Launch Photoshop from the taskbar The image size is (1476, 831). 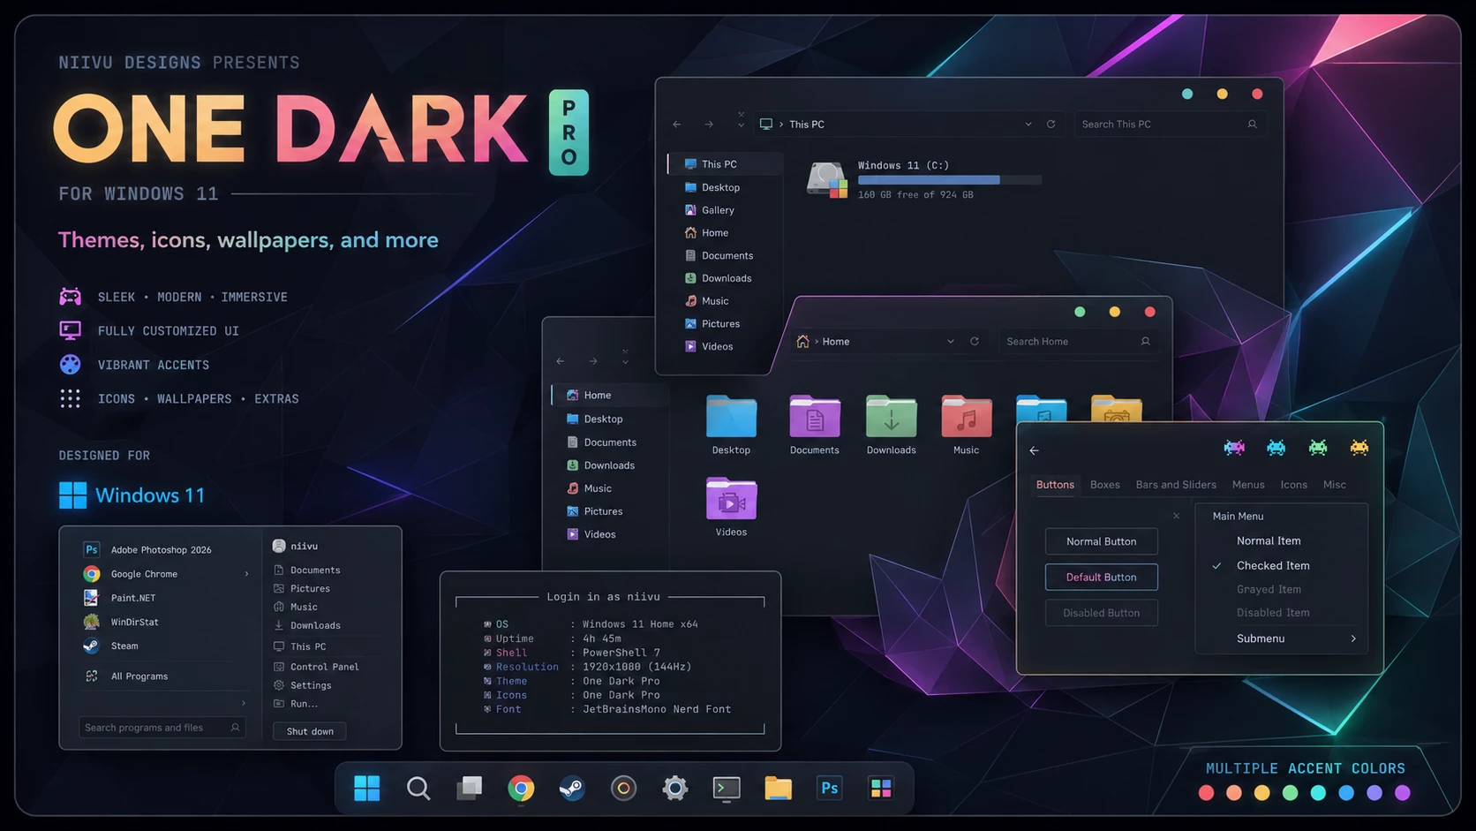[830, 788]
